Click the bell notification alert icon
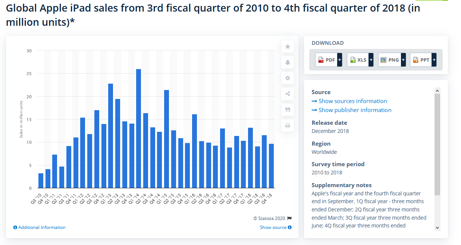This screenshot has height=245, width=461. 288,62
